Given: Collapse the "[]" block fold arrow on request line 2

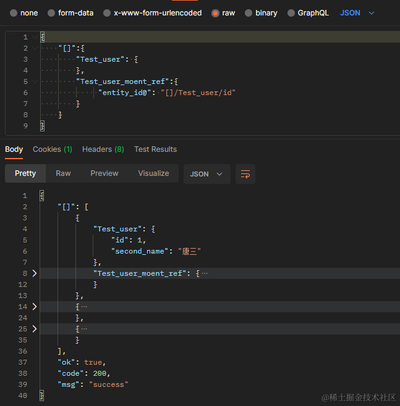Looking at the screenshot, I should tap(35, 48).
